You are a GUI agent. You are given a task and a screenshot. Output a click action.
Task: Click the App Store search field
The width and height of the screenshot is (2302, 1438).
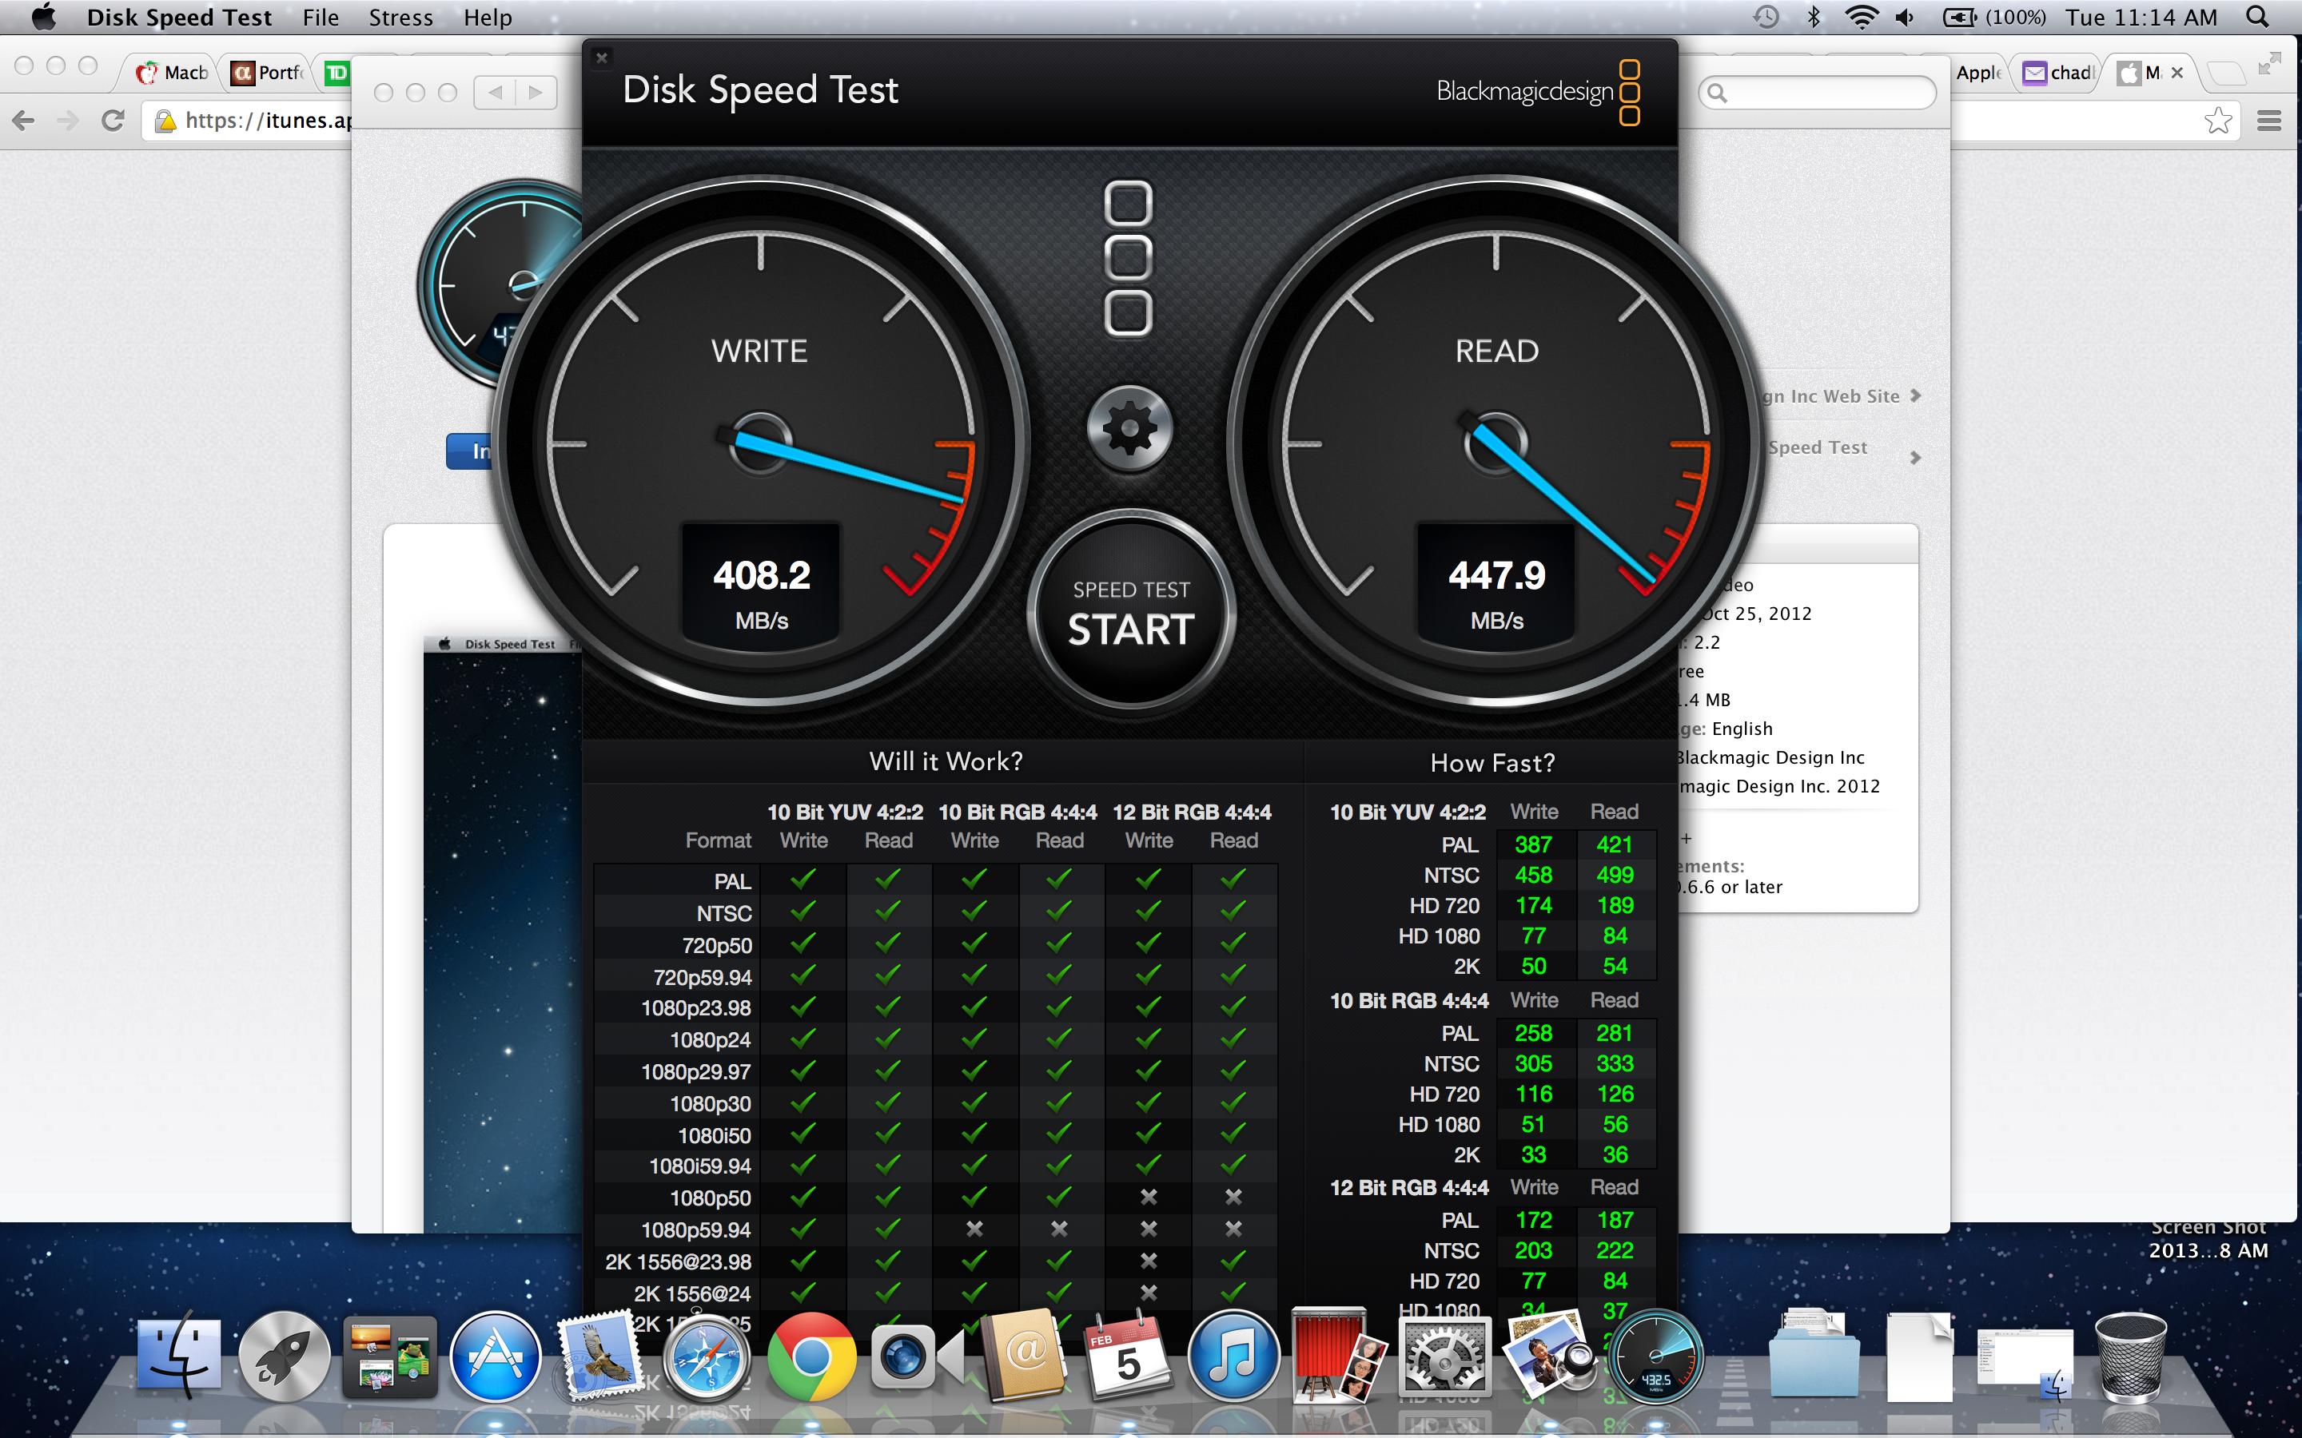coord(1825,92)
